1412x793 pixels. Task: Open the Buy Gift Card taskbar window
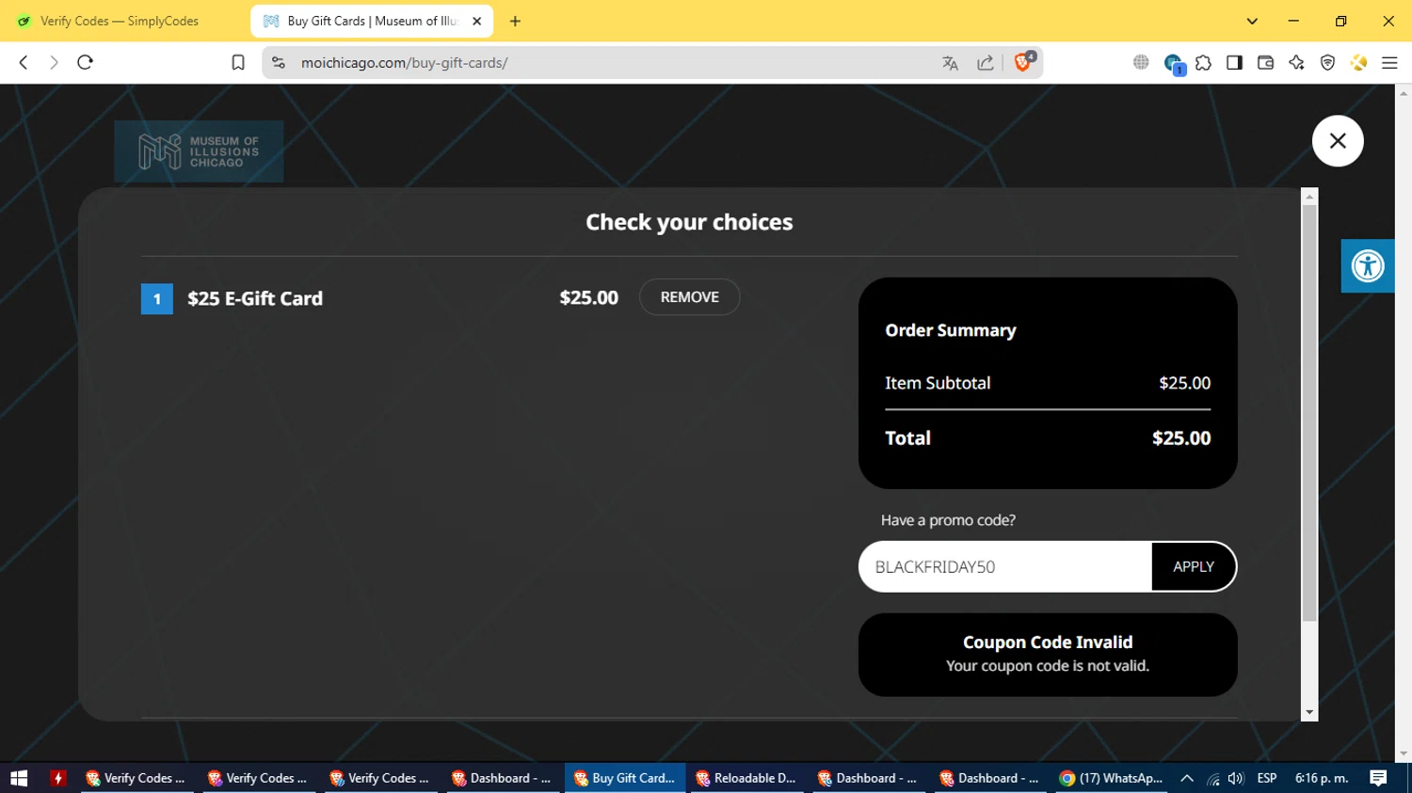[x=625, y=778]
